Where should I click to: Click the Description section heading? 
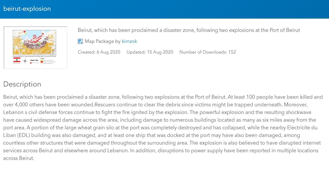coord(22,84)
